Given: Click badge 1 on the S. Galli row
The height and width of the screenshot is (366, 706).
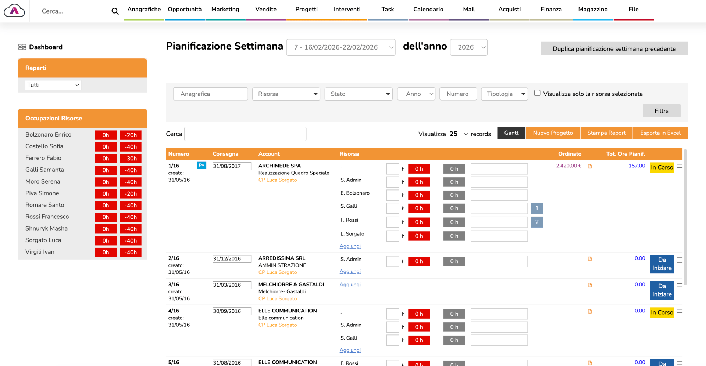Looking at the screenshot, I should [536, 208].
